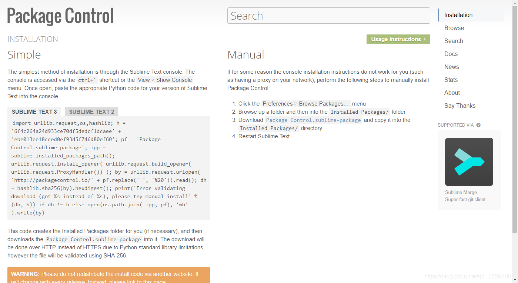Click the help icon beside SUPPORTED VIA

[478, 125]
